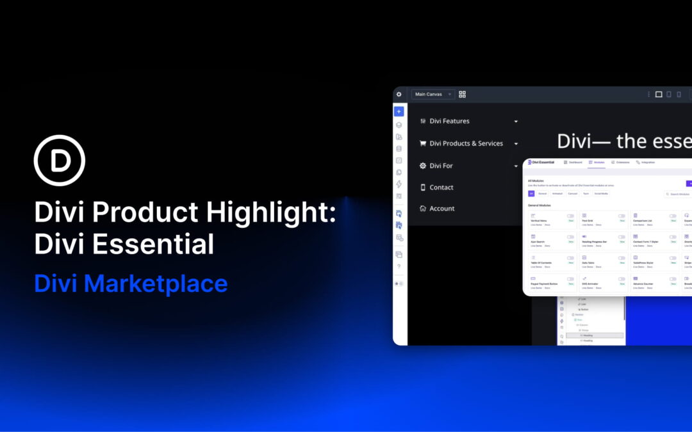Expand the Divi For menu arrow
The width and height of the screenshot is (692, 432).
point(516,166)
